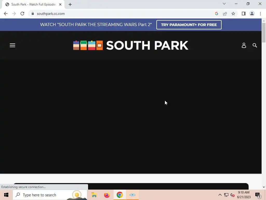Launch Firefox from the taskbar
Image resolution: width=266 pixels, height=200 pixels.
pyautogui.click(x=107, y=195)
